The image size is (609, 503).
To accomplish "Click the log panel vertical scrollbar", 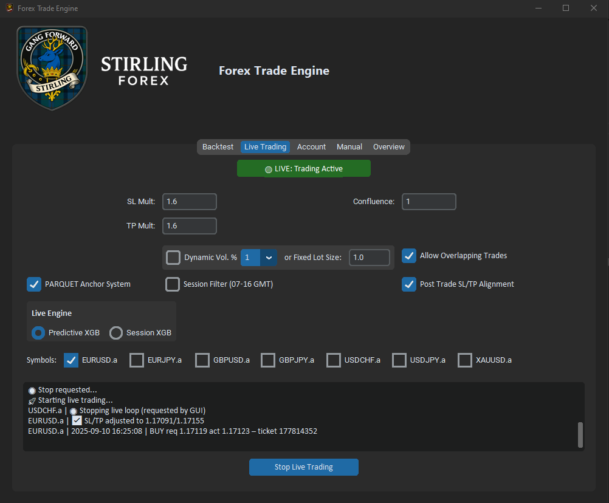I will pos(580,434).
